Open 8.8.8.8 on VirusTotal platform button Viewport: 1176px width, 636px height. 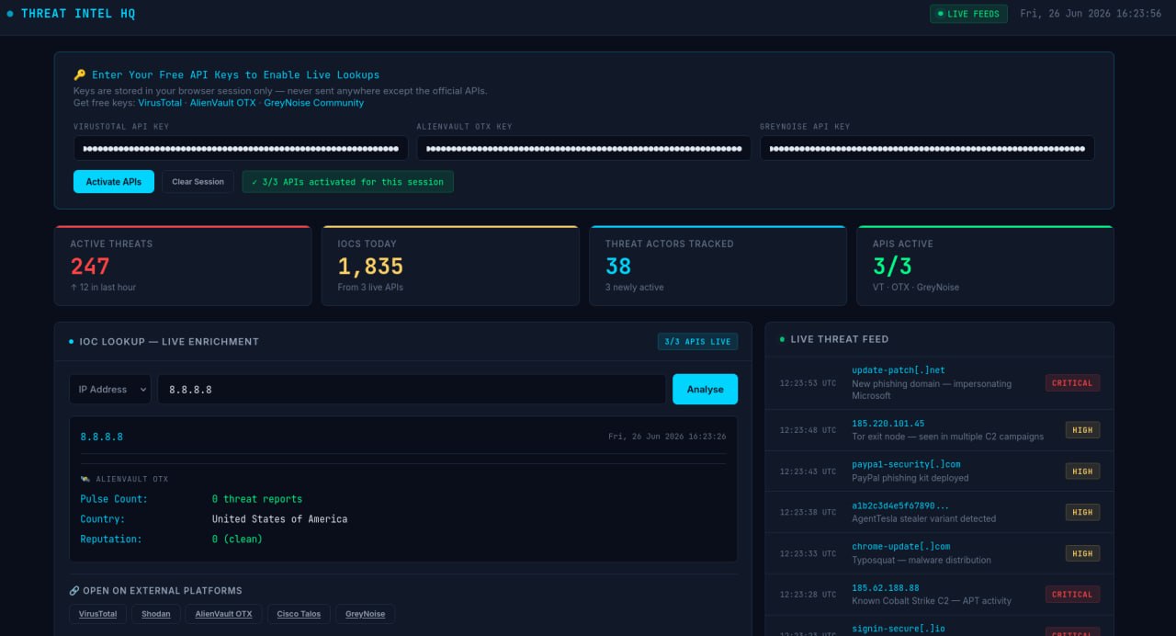(x=97, y=614)
